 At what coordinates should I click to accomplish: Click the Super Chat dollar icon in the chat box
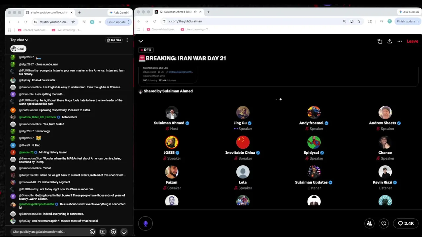click(x=103, y=232)
